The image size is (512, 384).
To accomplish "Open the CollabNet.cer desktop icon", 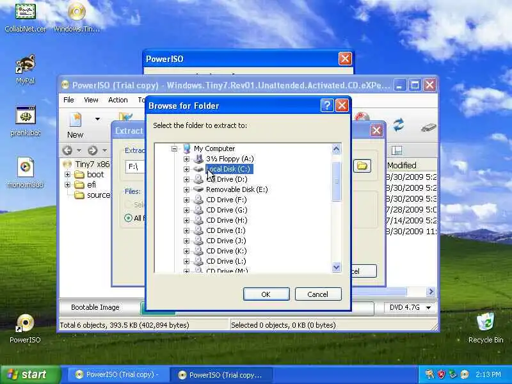I will coord(25,17).
